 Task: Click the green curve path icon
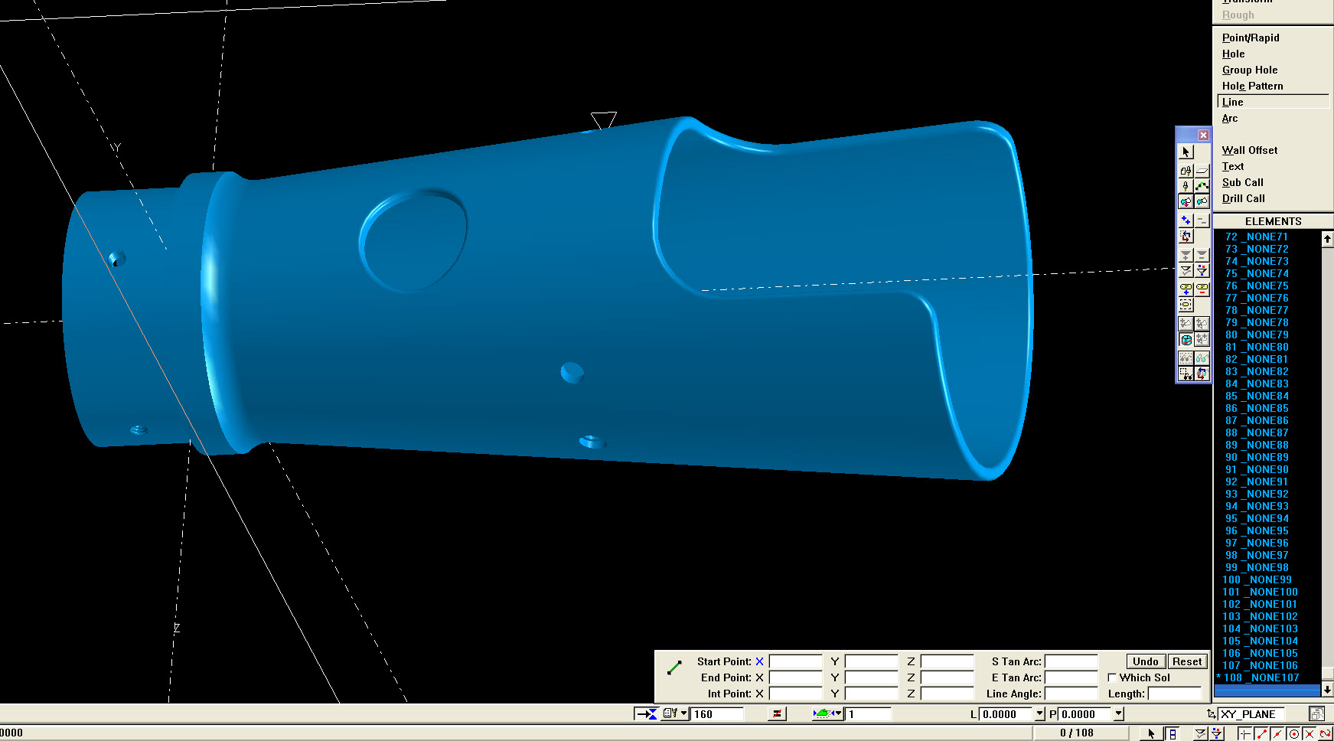1202,186
